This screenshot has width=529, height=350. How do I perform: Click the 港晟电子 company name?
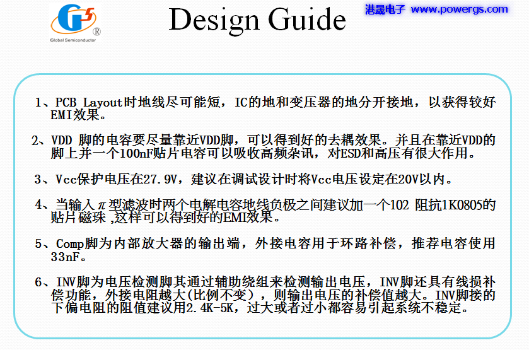pos(386,9)
